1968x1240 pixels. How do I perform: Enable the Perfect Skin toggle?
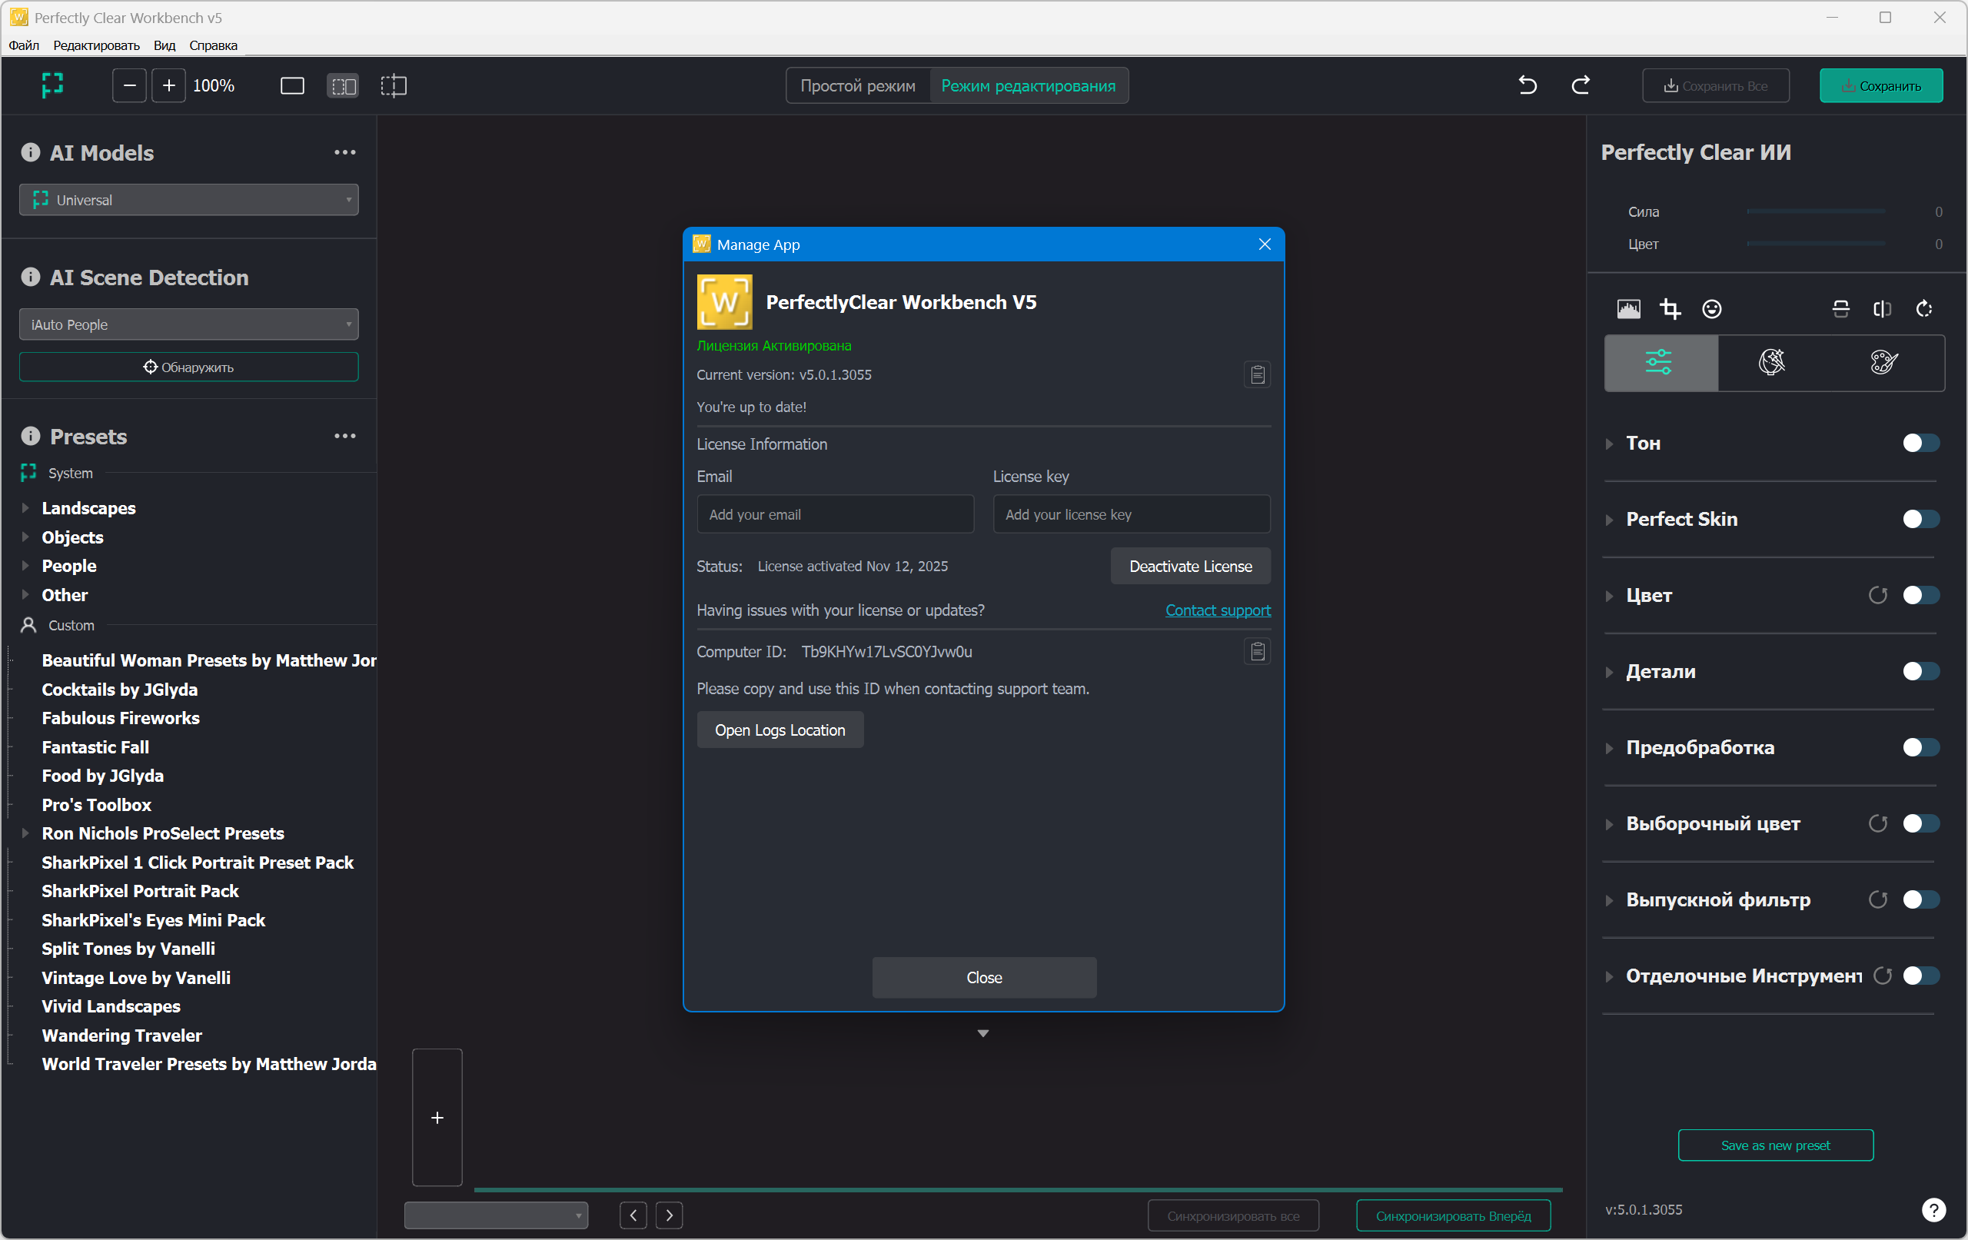(1920, 519)
